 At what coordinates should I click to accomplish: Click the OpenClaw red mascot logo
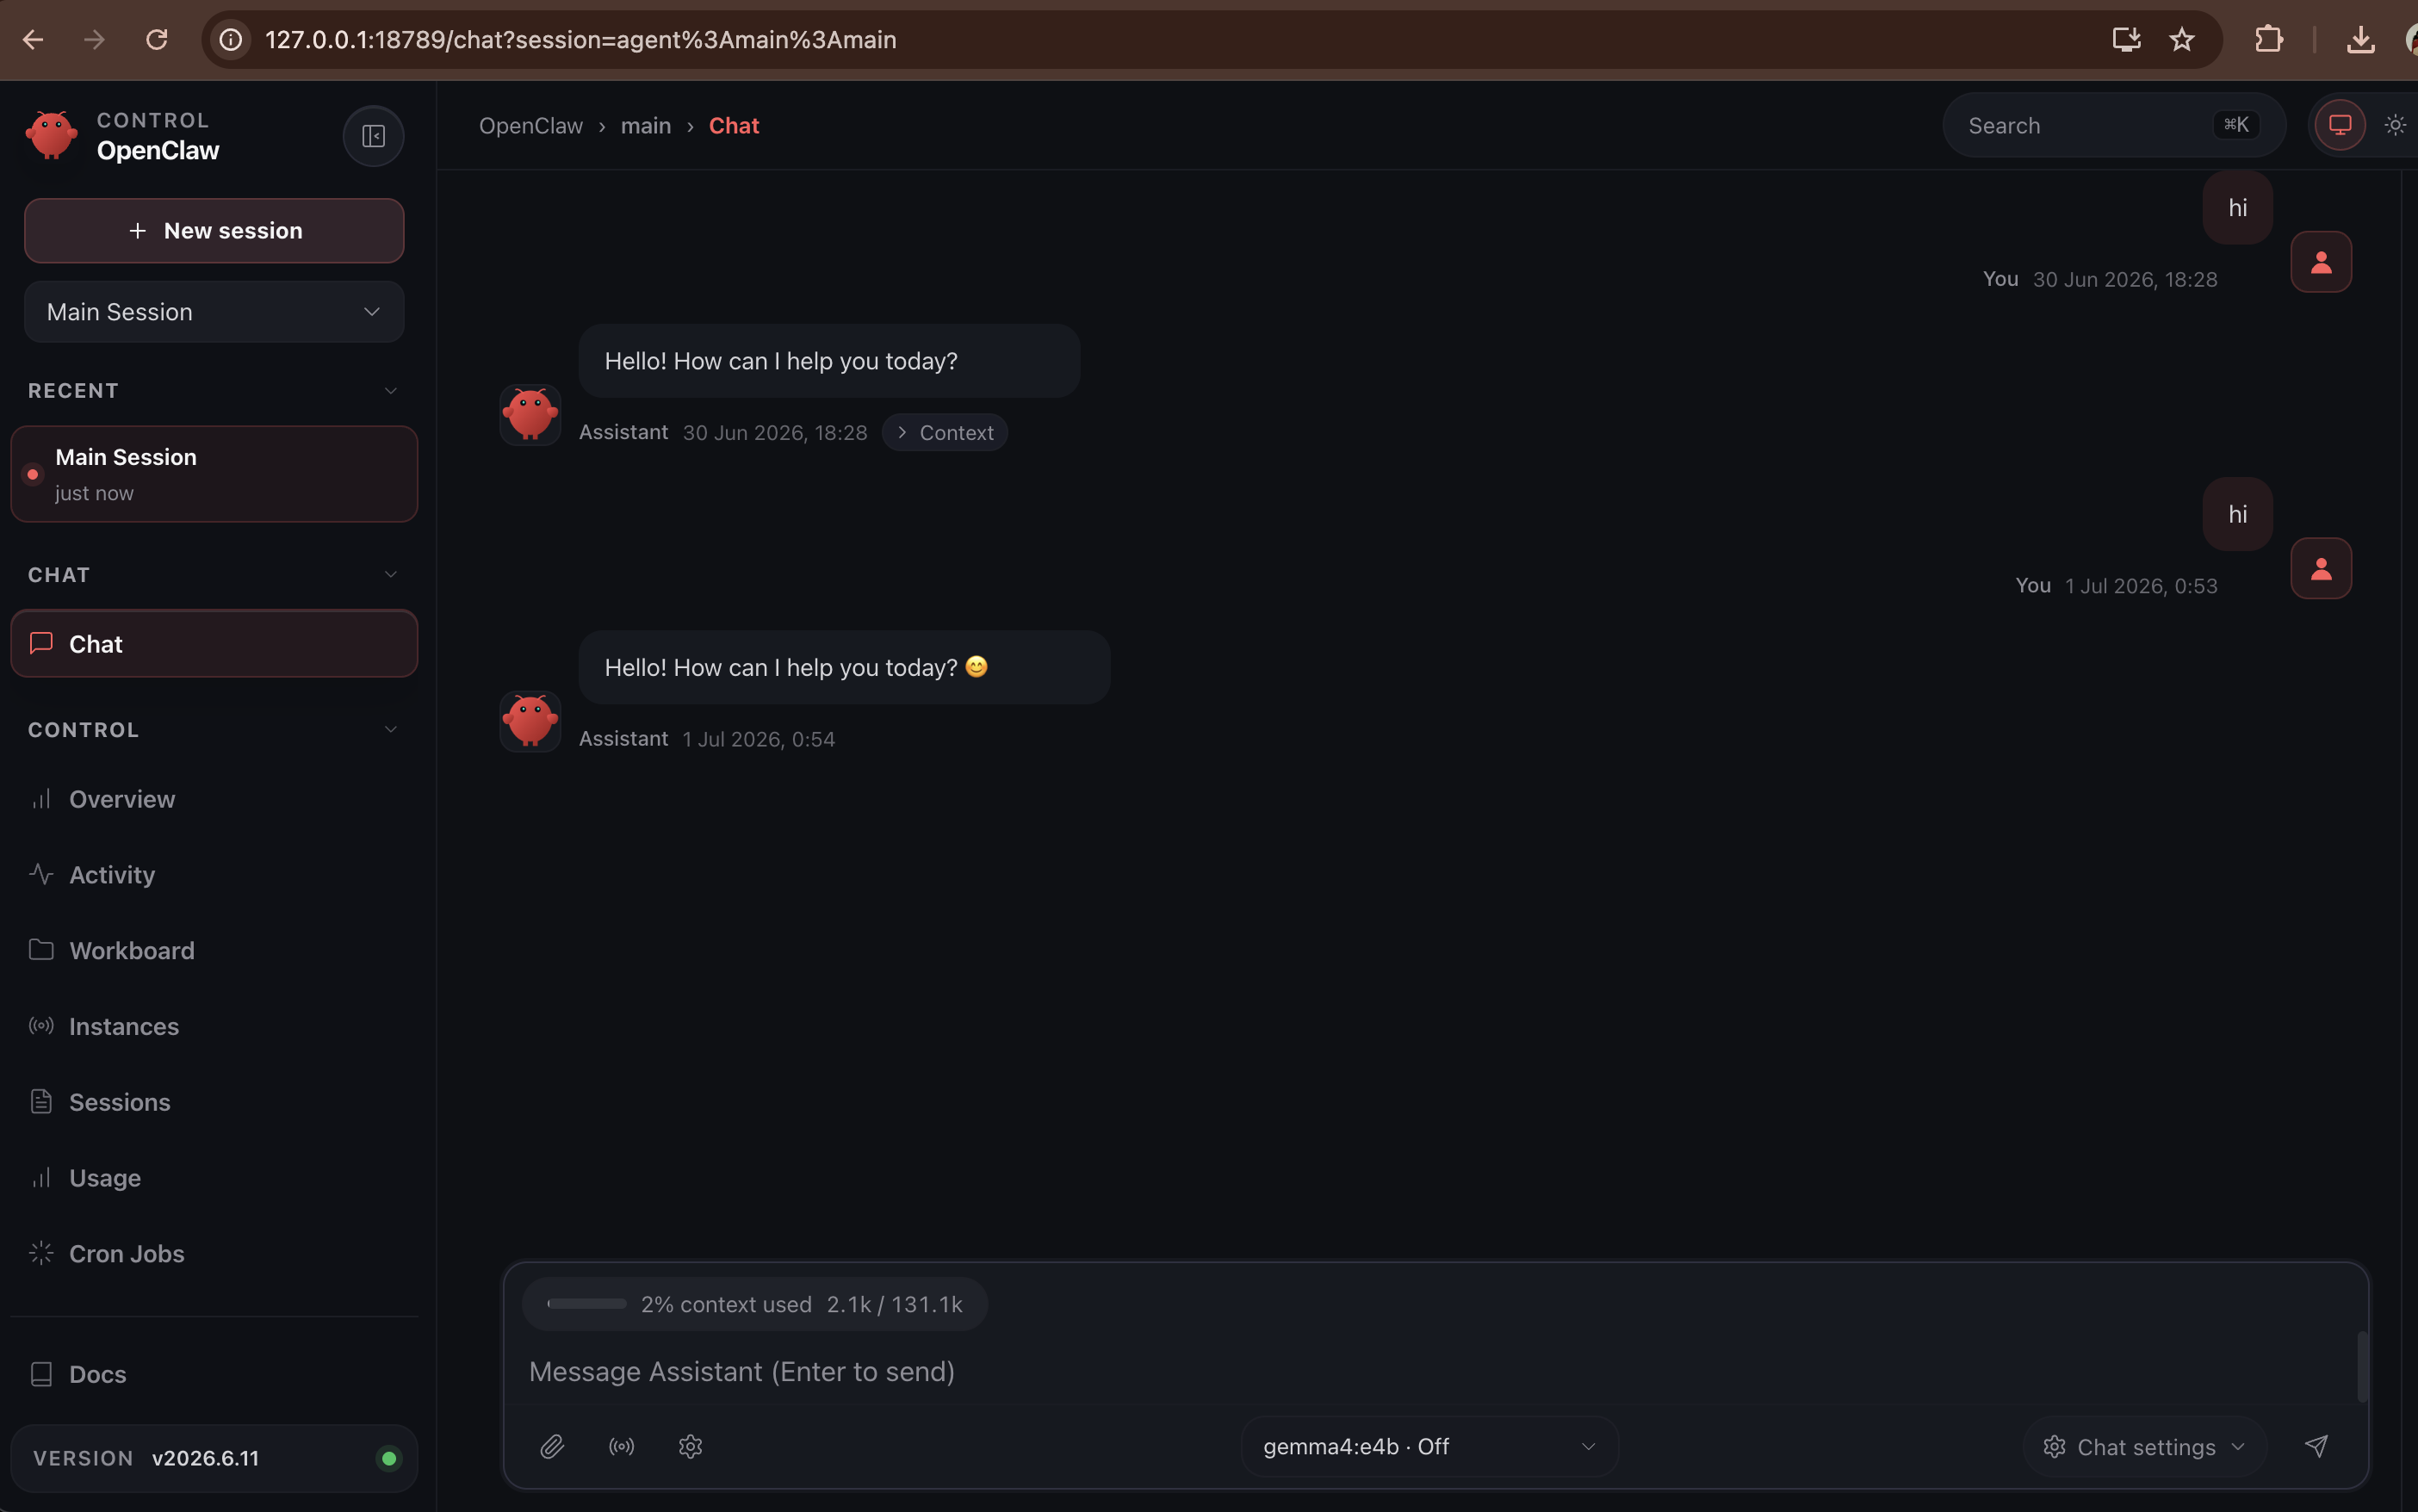[52, 135]
